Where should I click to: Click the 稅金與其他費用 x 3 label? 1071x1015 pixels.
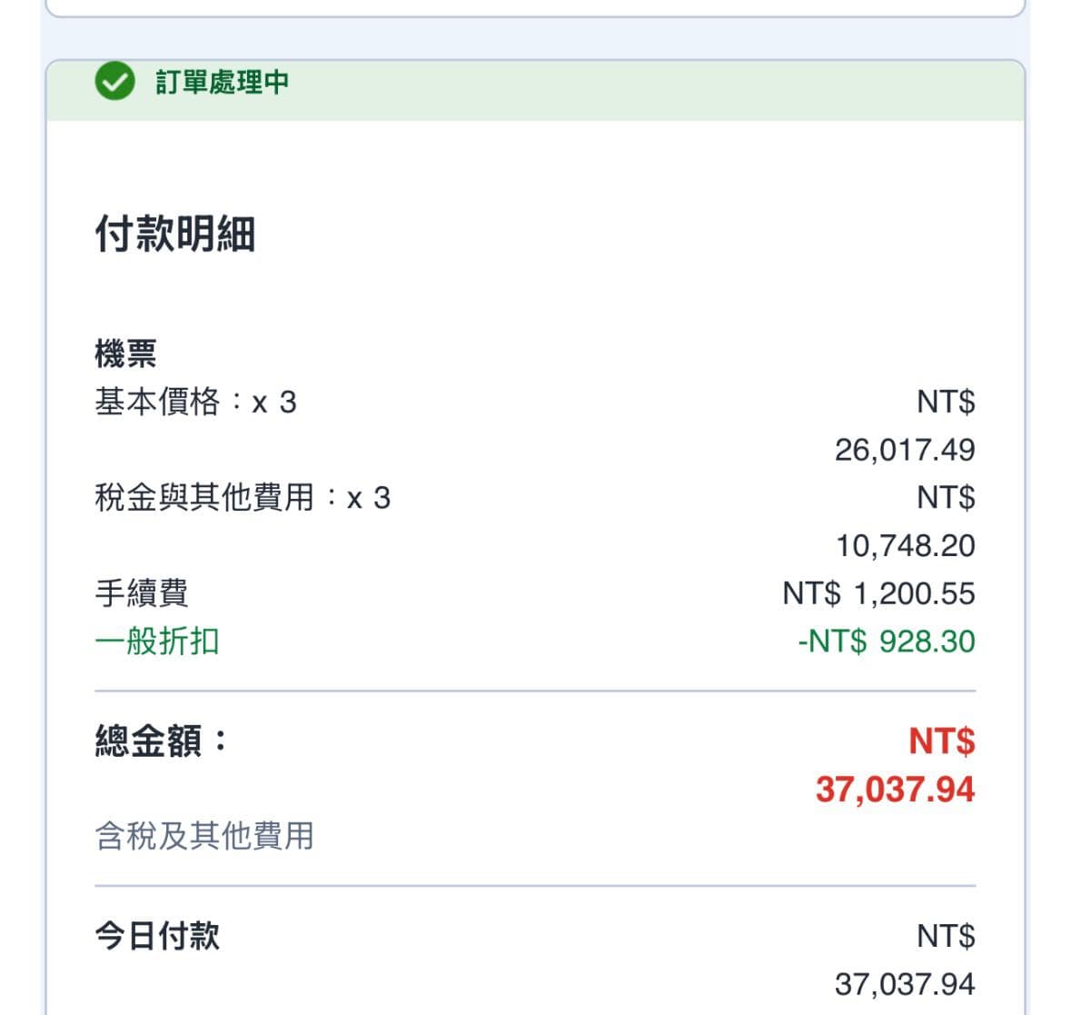[243, 497]
